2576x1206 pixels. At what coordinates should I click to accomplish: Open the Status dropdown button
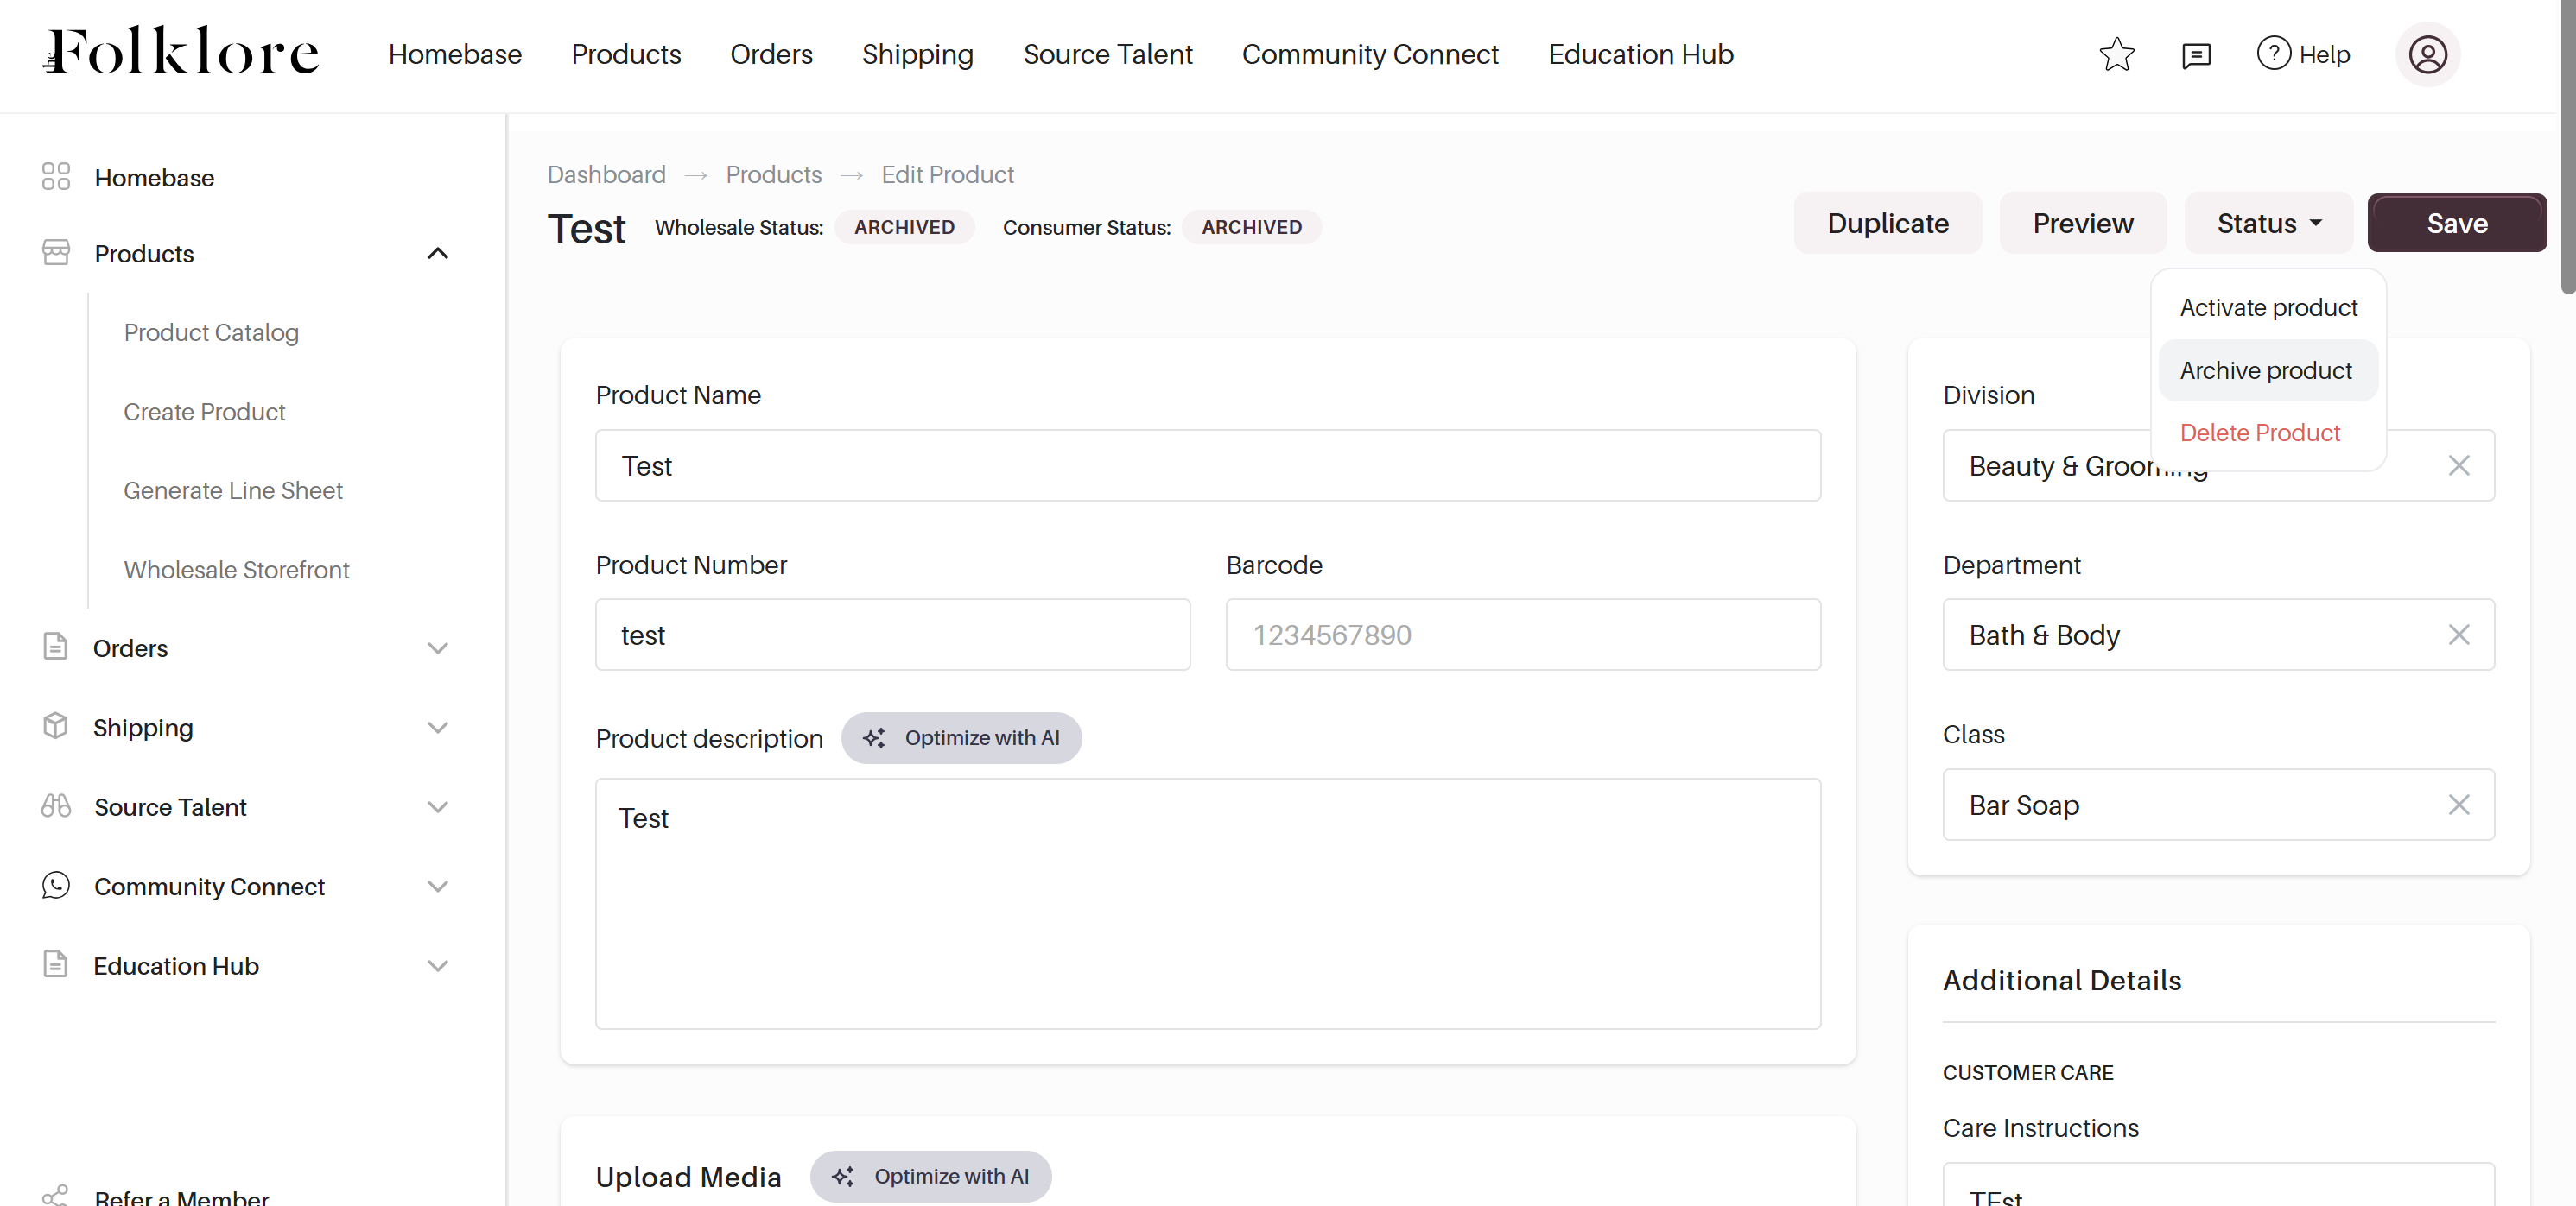coord(2268,223)
